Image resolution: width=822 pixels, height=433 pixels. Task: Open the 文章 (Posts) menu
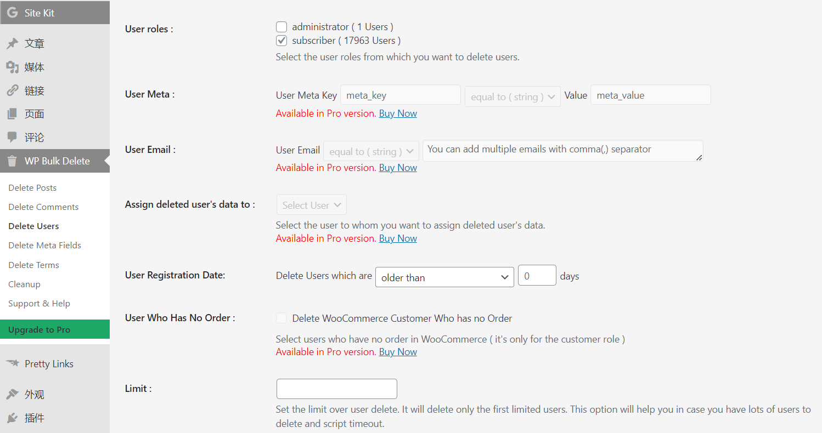(55, 44)
